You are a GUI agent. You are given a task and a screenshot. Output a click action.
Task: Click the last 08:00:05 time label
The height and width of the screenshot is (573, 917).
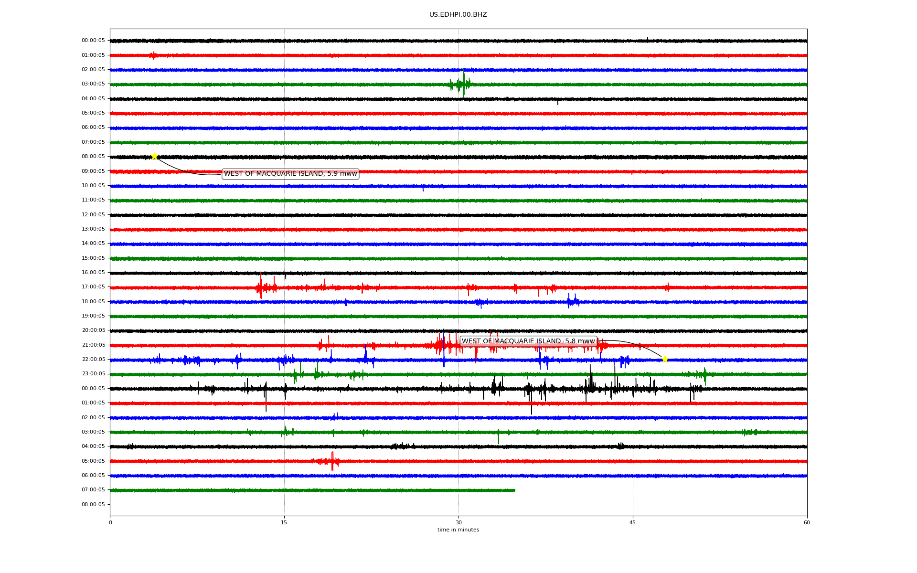click(93, 504)
